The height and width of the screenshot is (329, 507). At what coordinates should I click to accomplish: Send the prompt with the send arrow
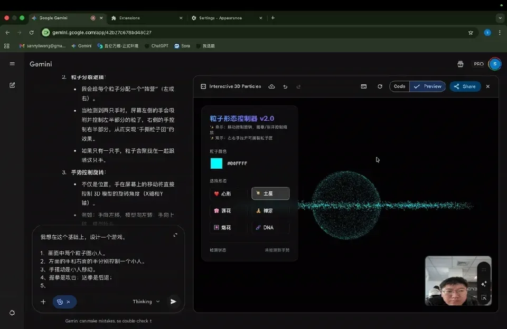(x=173, y=302)
